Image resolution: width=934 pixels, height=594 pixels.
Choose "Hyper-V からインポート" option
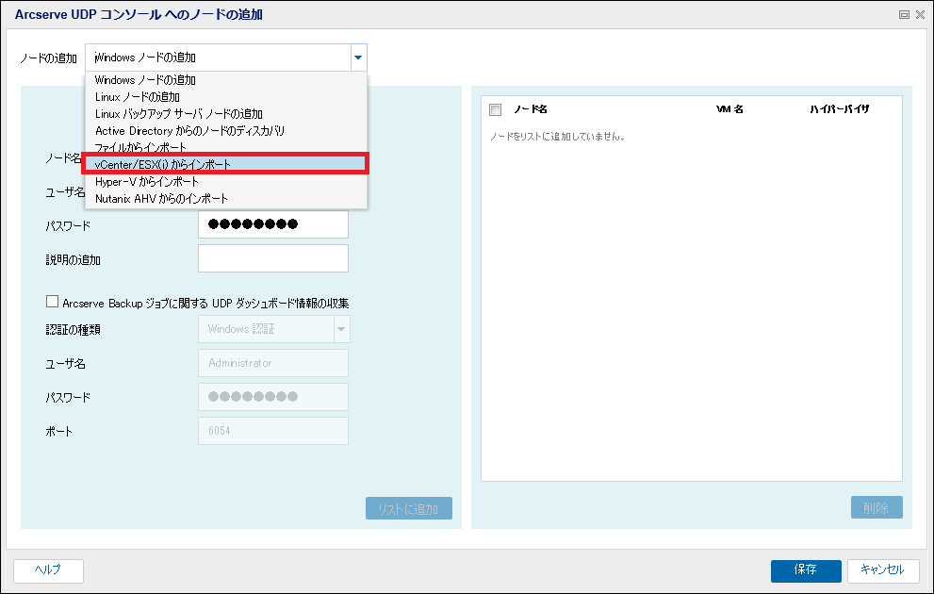point(147,181)
